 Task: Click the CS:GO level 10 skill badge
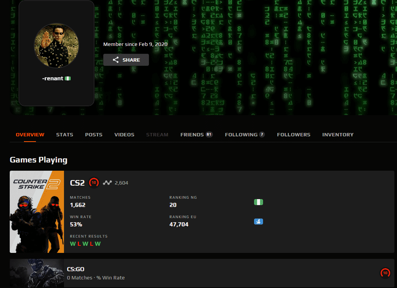pyautogui.click(x=385, y=273)
